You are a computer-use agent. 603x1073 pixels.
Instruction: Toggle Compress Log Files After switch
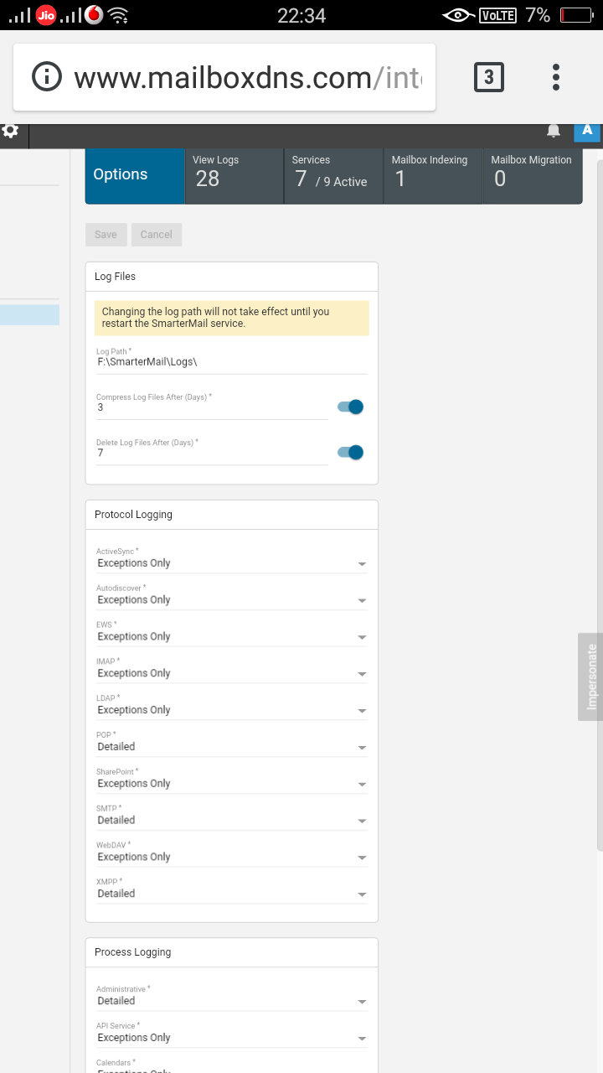click(x=350, y=407)
